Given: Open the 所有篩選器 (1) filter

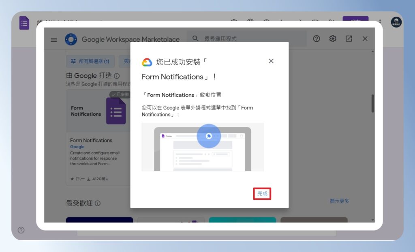Looking at the screenshot, I should coord(90,62).
